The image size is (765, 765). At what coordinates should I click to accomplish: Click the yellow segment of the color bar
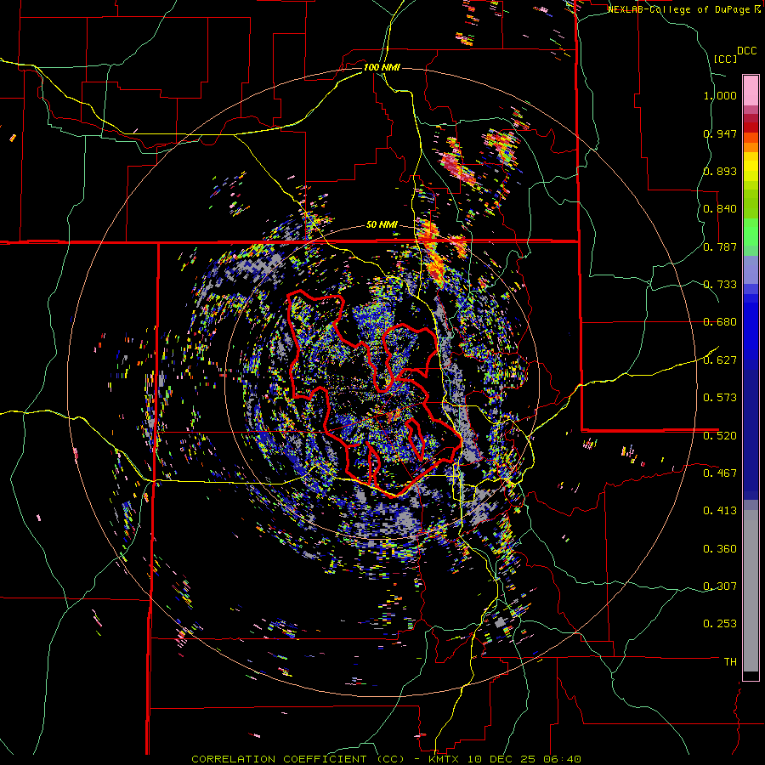[x=751, y=167]
